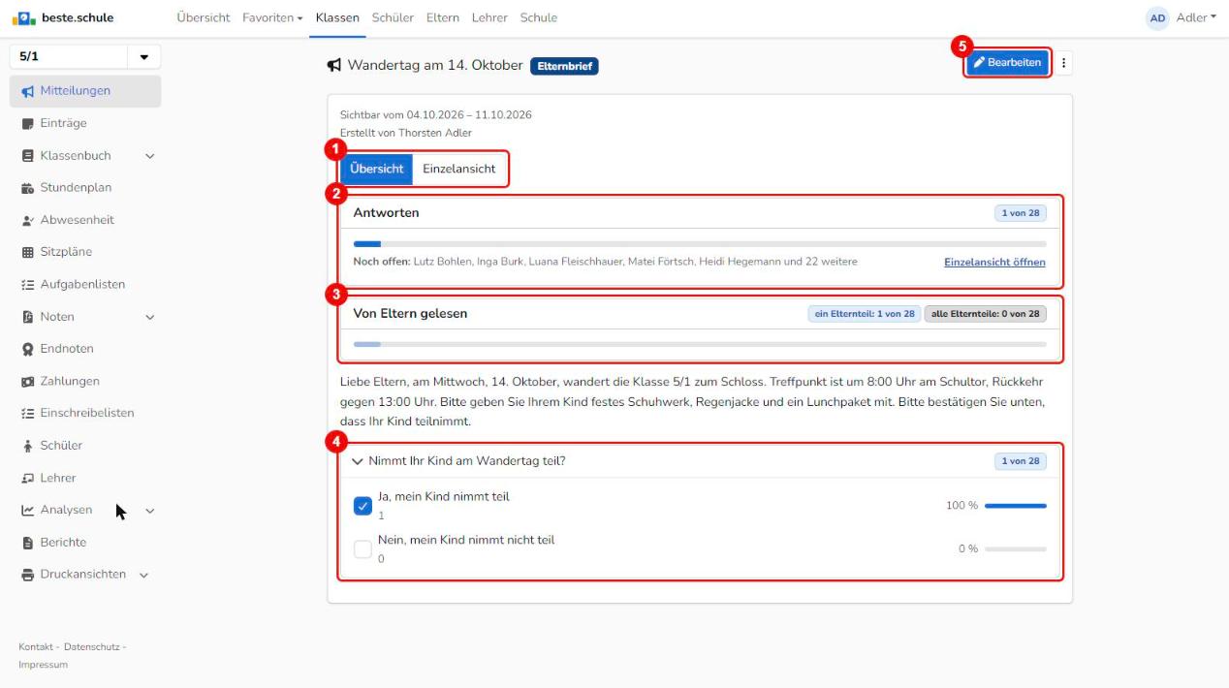Click the Schüler figure icon in sidebar

(x=27, y=446)
